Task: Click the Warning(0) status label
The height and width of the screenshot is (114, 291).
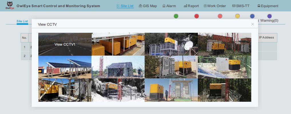Action: click(x=269, y=21)
